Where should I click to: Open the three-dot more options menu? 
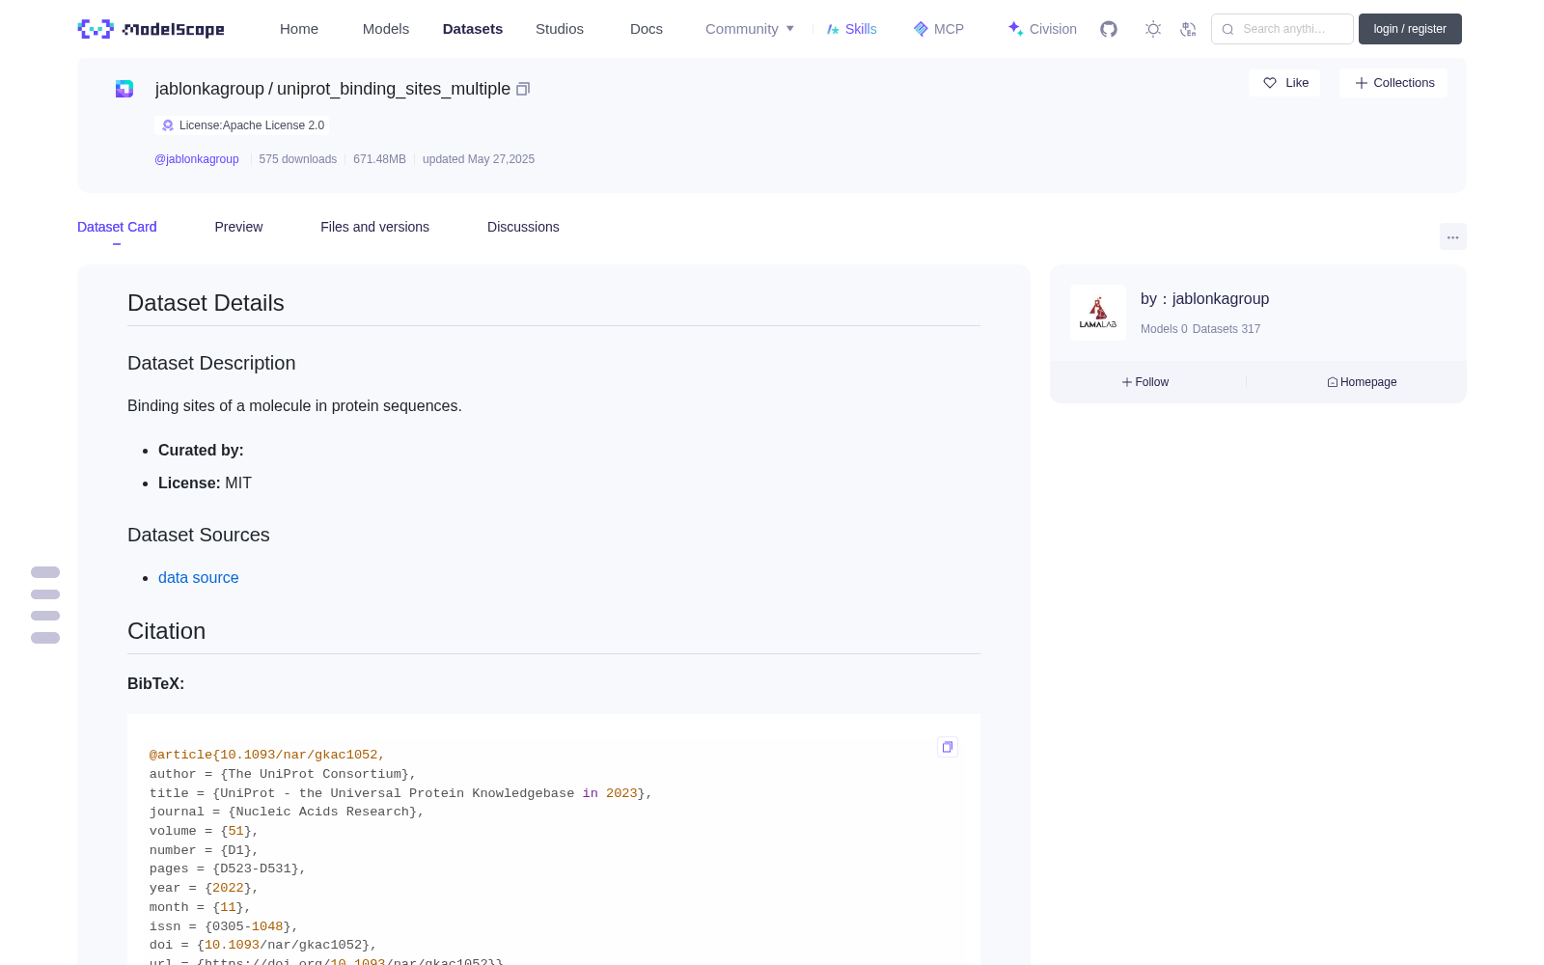coord(1453,236)
